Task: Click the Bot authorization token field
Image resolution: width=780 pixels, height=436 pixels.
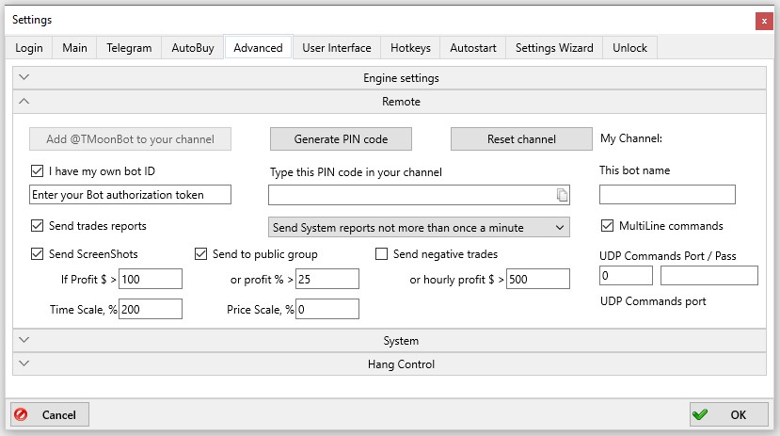Action: coord(131,195)
